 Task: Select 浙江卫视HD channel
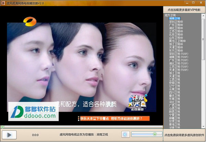[x=176, y=44]
